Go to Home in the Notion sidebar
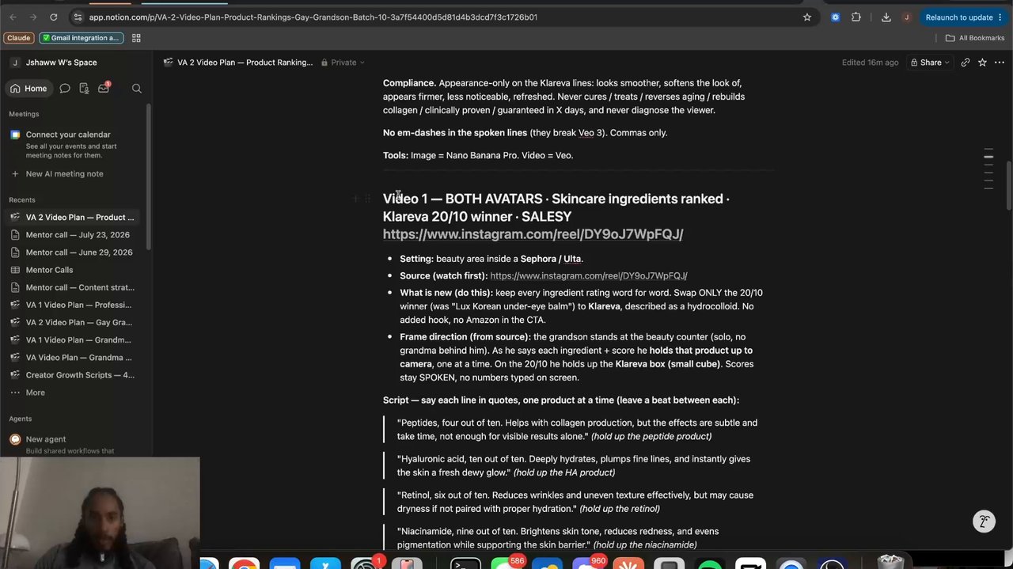 (28, 89)
